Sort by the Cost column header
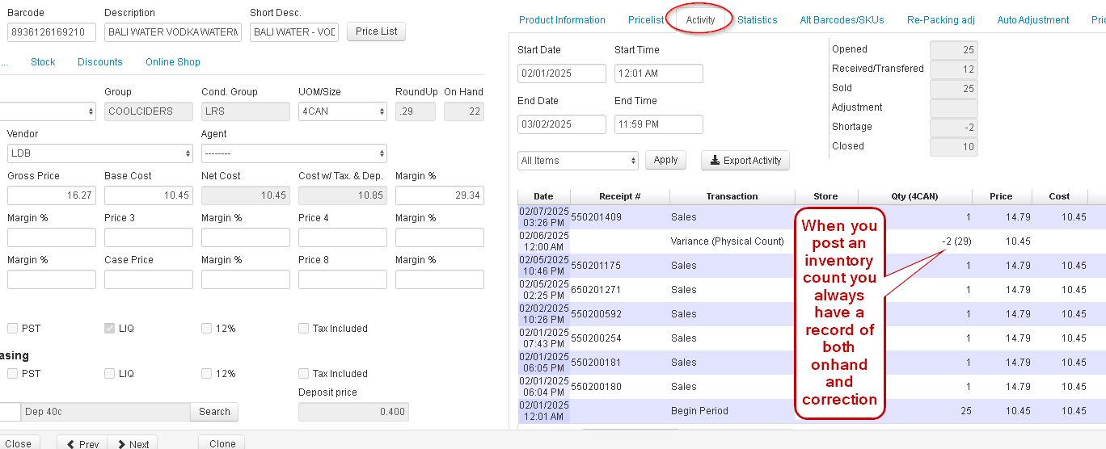 pos(1059,196)
